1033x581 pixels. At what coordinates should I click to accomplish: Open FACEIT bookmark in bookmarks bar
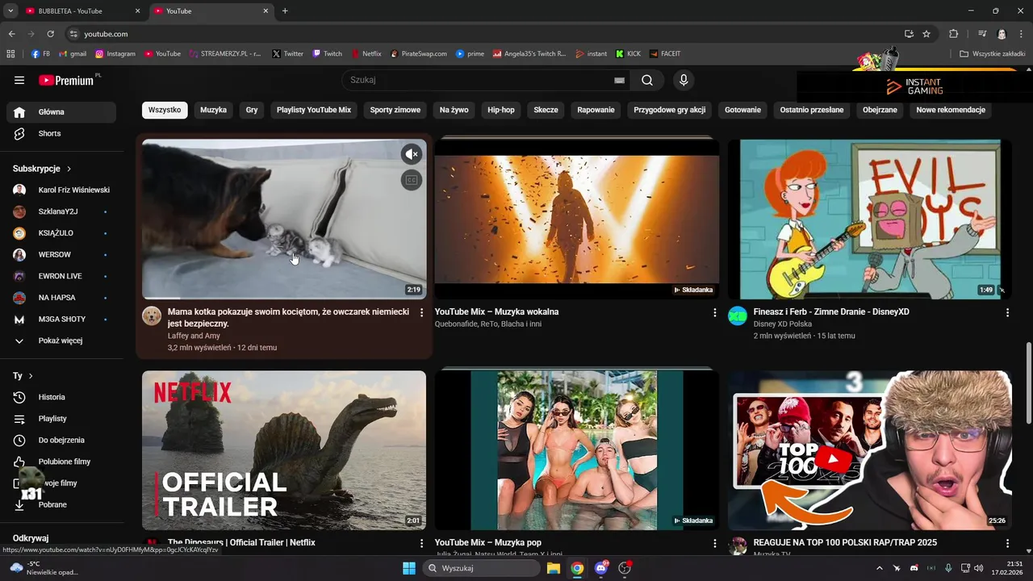click(x=665, y=54)
